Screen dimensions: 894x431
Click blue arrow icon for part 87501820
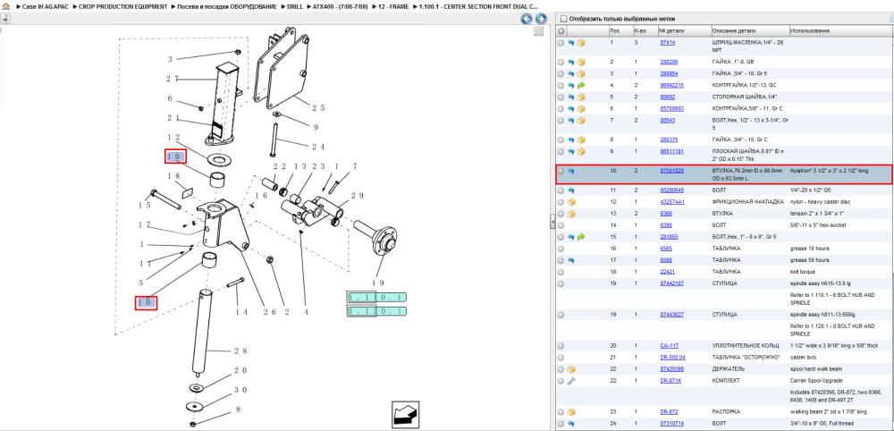(570, 171)
